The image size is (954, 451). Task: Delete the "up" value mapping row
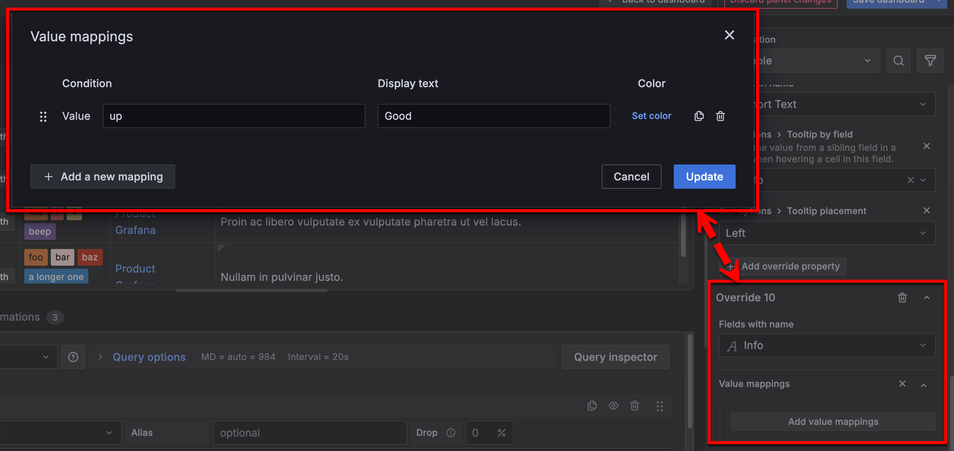720,116
